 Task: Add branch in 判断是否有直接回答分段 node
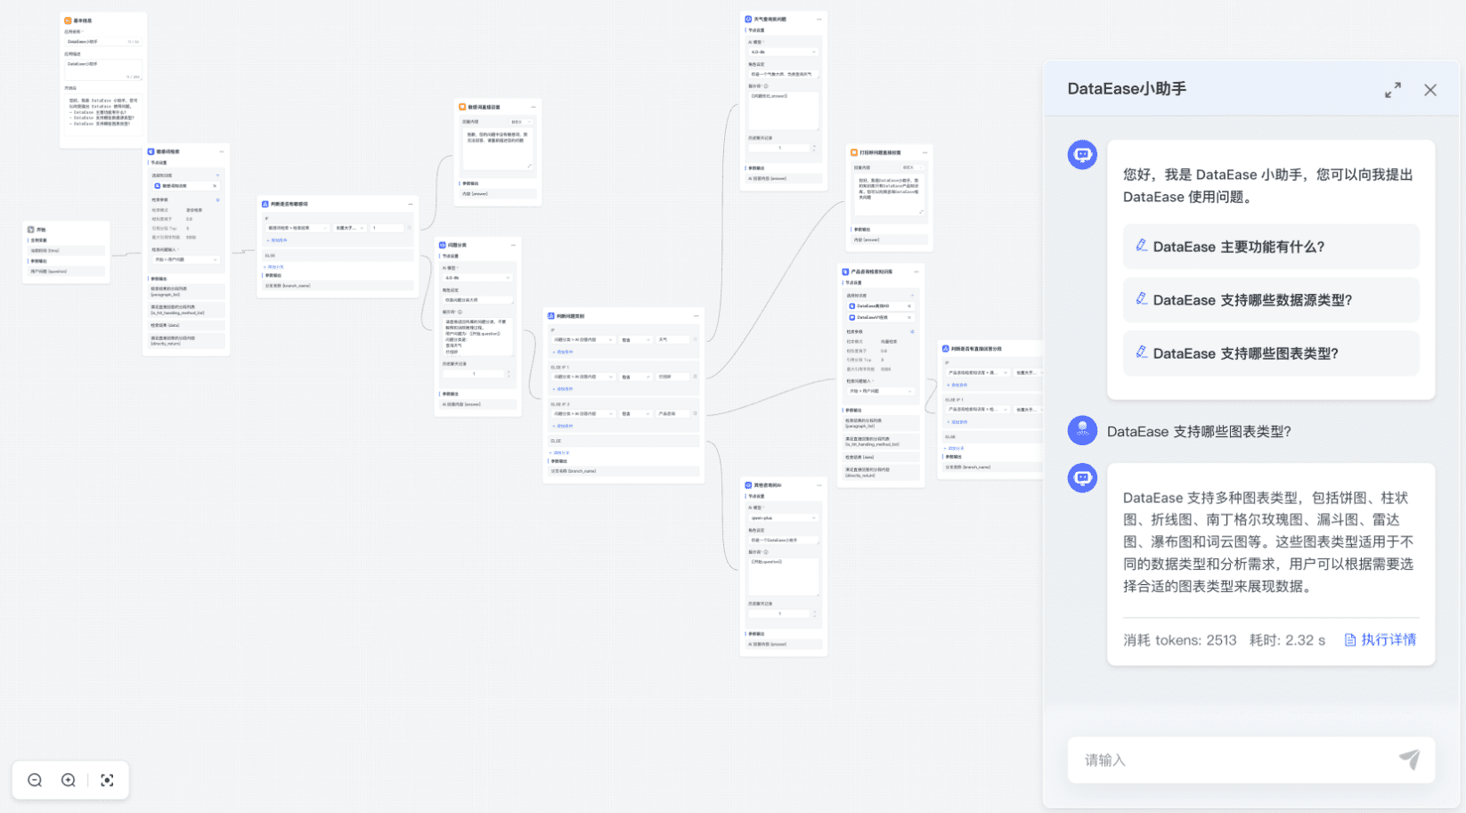(954, 448)
